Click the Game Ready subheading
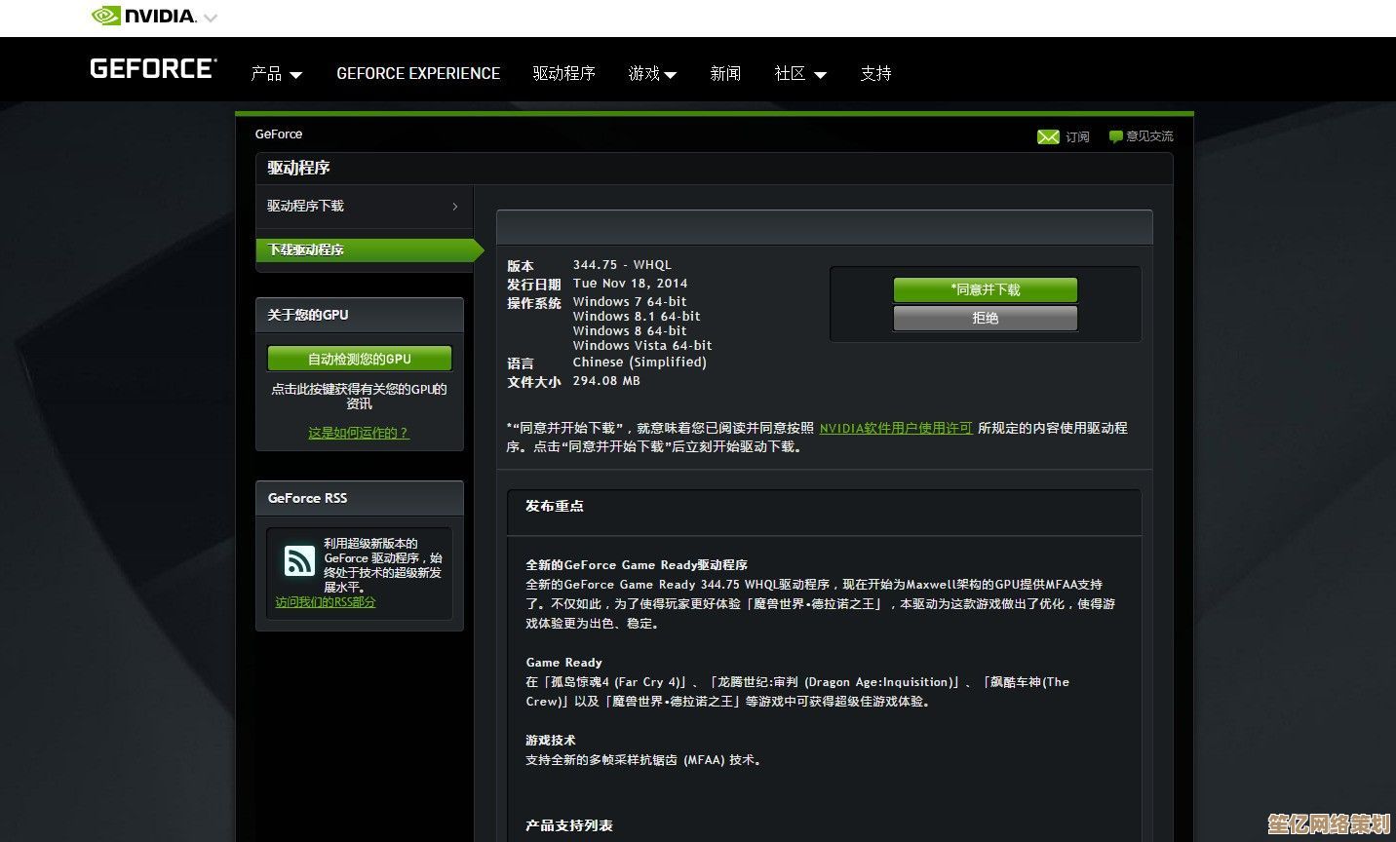 pos(563,663)
